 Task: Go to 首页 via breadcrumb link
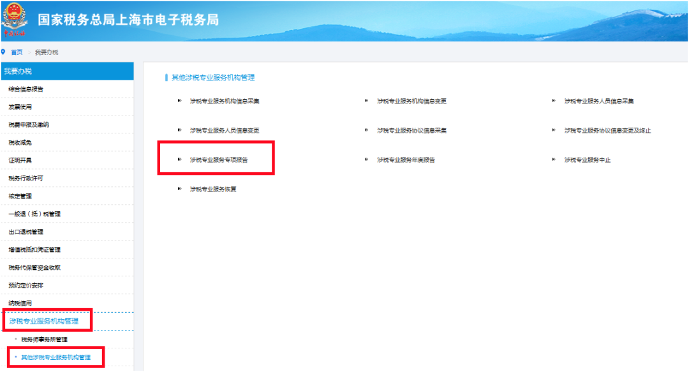[x=17, y=52]
